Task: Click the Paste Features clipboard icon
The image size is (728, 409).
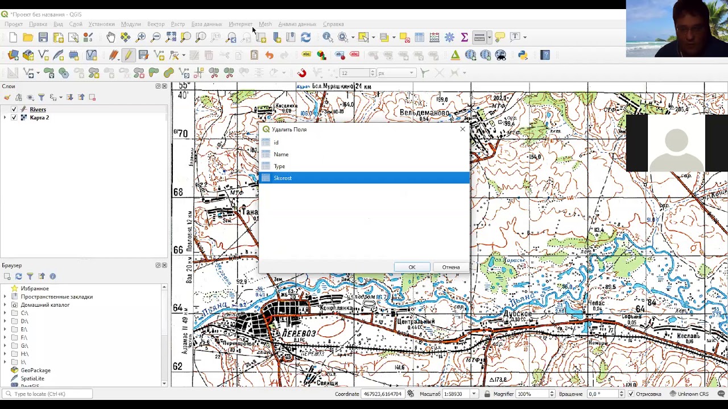Action: (x=254, y=55)
